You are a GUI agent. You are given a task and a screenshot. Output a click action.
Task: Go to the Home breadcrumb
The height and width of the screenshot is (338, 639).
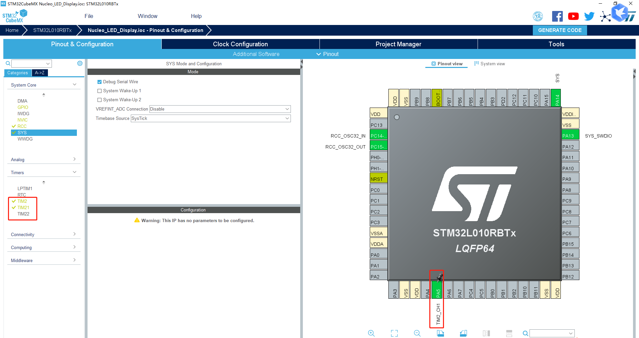12,30
